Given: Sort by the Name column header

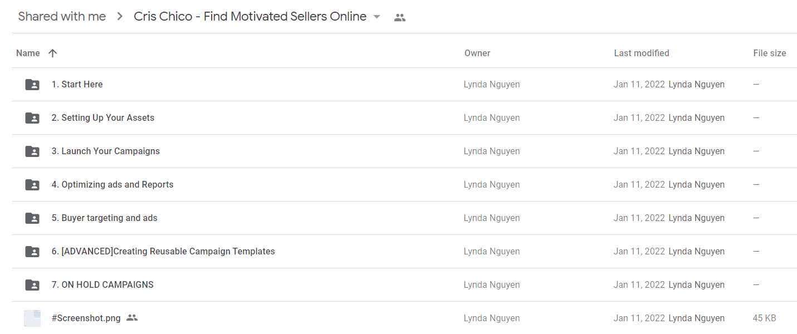Looking at the screenshot, I should point(28,53).
